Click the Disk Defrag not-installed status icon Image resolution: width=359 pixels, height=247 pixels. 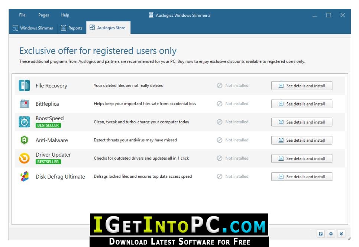[x=220, y=176]
